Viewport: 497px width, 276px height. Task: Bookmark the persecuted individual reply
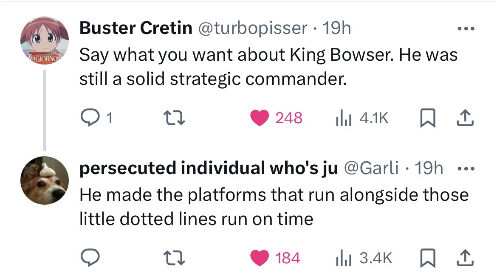(428, 258)
